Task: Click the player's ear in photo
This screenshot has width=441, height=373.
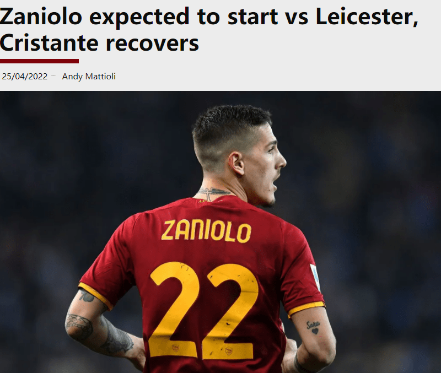Action: [x=236, y=164]
